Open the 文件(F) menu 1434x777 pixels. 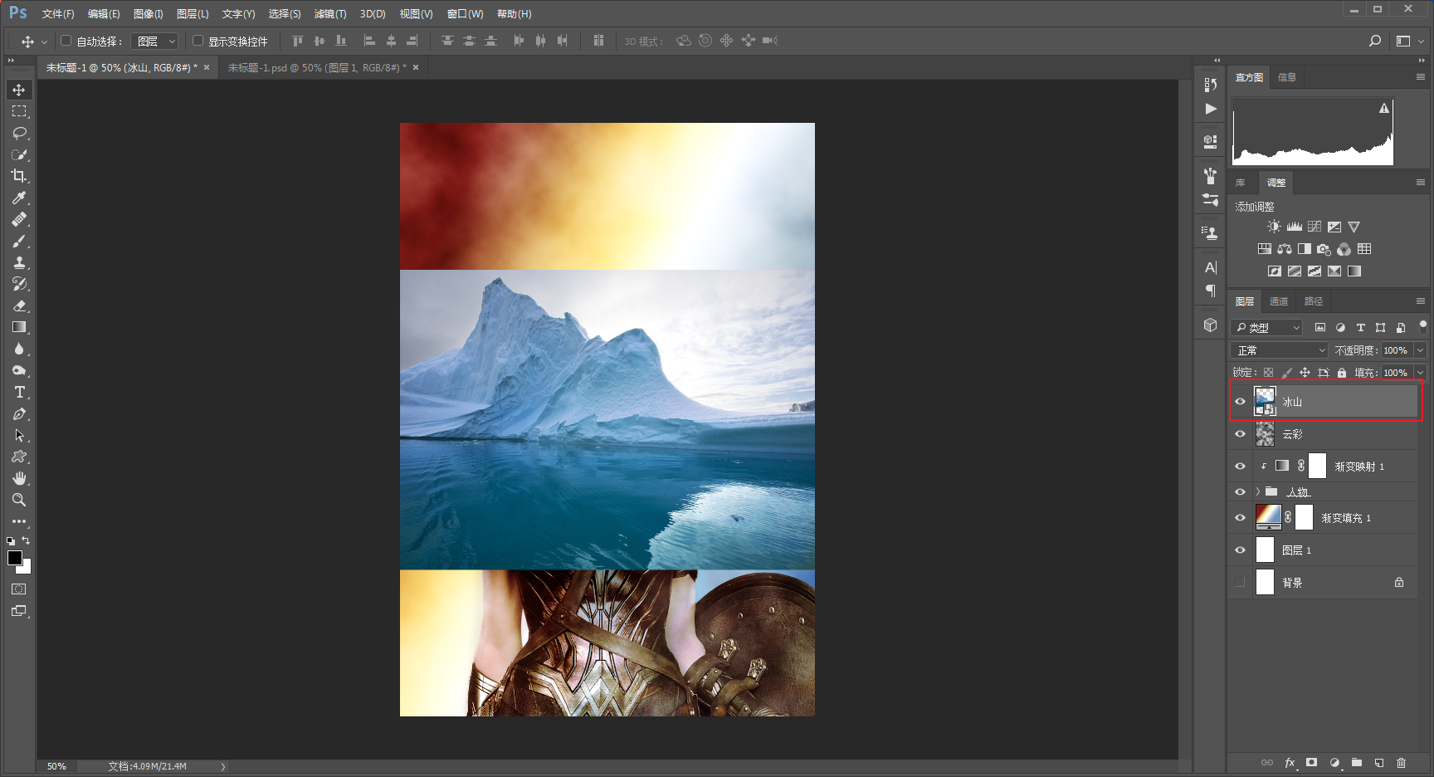(58, 14)
